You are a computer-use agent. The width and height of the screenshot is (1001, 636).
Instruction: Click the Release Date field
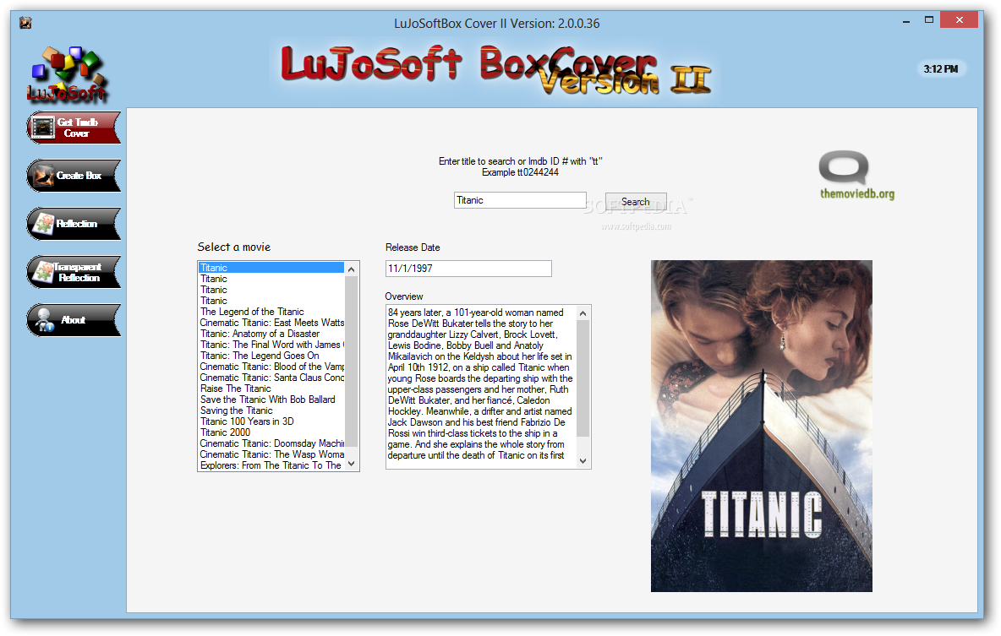click(468, 269)
